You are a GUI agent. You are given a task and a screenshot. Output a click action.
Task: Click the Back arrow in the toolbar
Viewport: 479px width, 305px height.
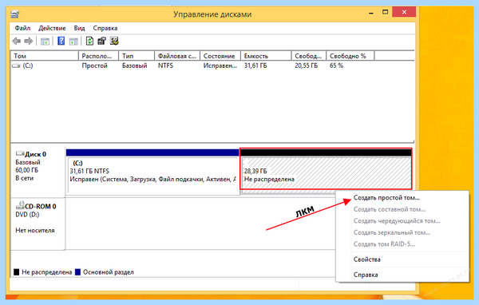17,41
